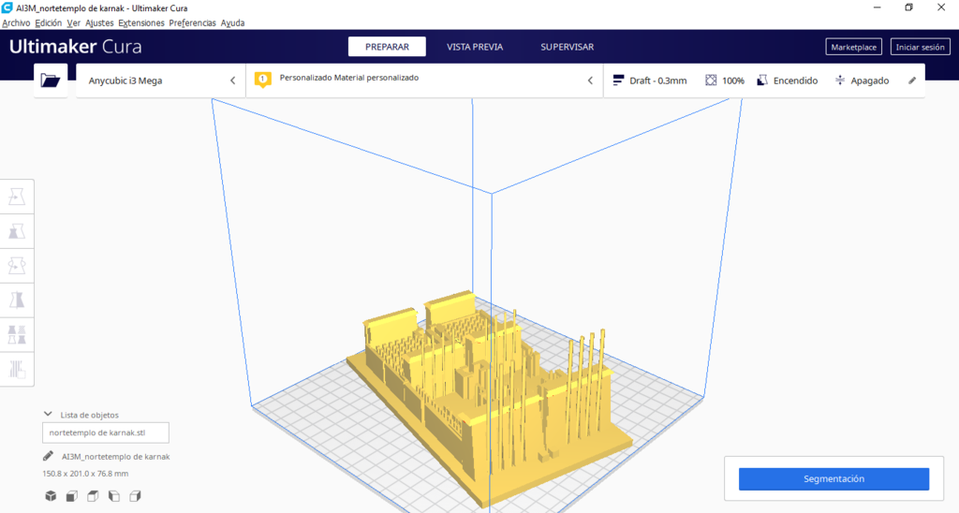Select the Move tool in left toolbar

(17, 197)
